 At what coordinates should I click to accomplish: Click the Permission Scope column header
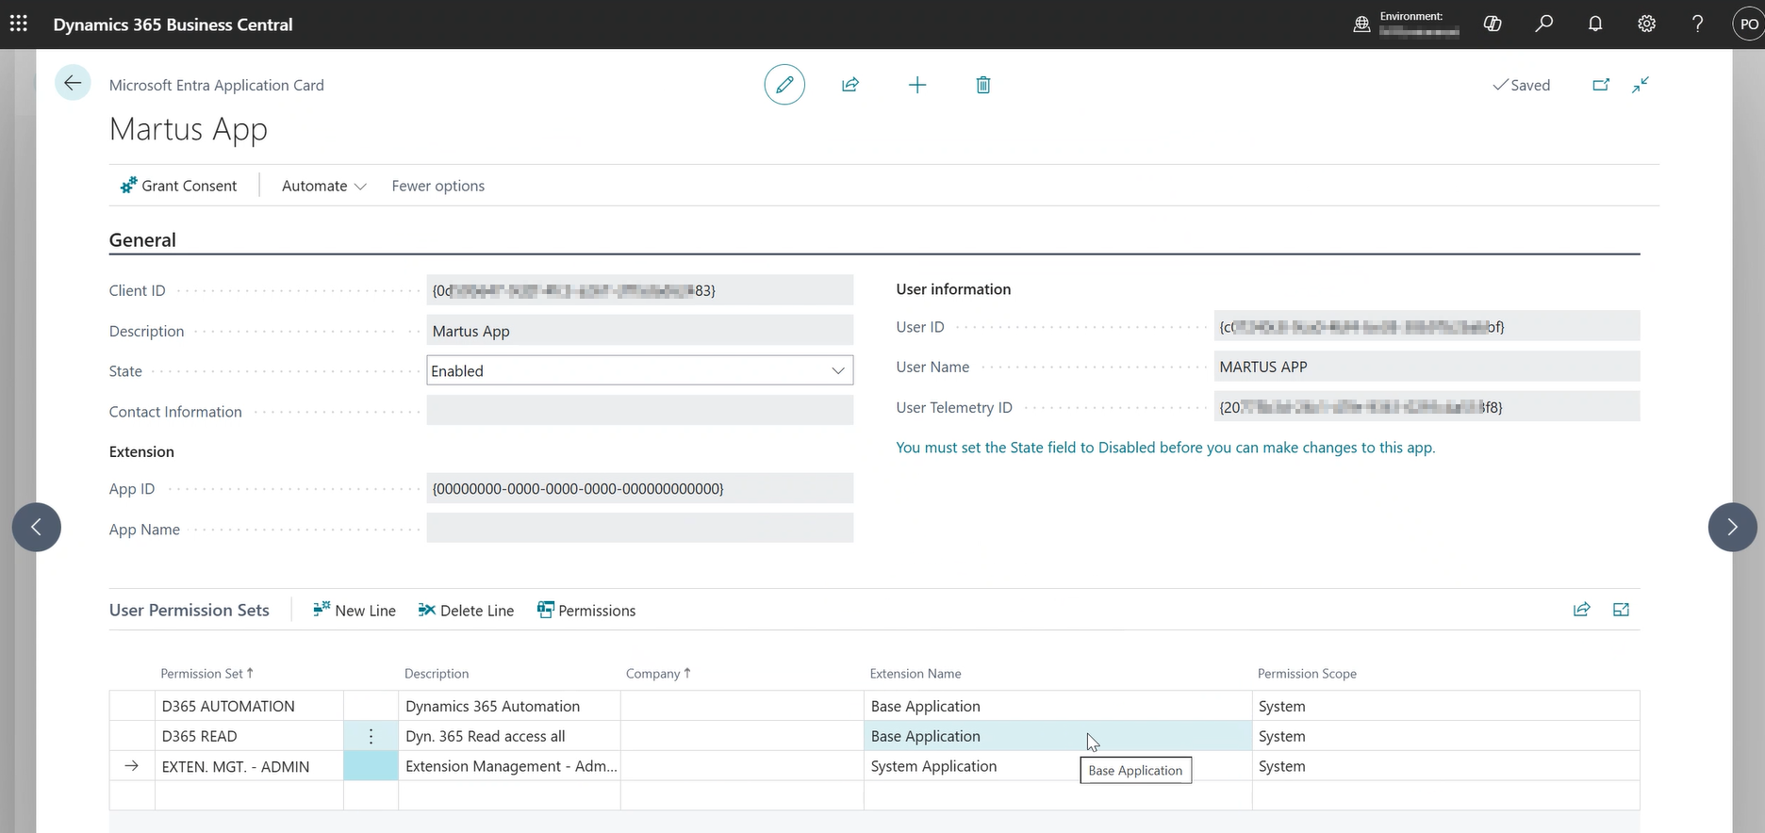1307,674
